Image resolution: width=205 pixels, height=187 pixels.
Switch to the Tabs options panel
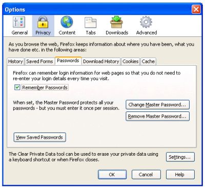[x=91, y=26]
